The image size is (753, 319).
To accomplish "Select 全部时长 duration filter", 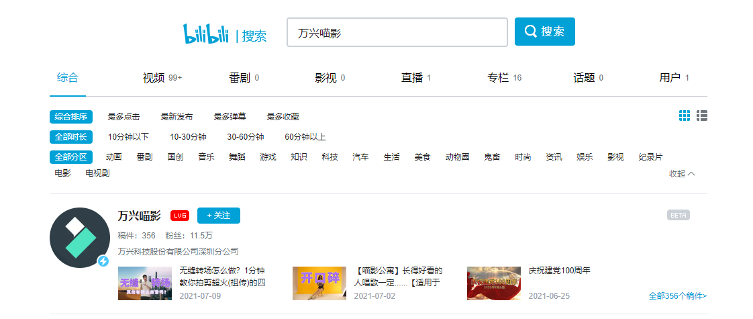I will pos(71,137).
